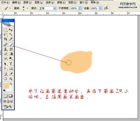
Task: Select the Hand tool
Action: pyautogui.click(x=5, y=79)
